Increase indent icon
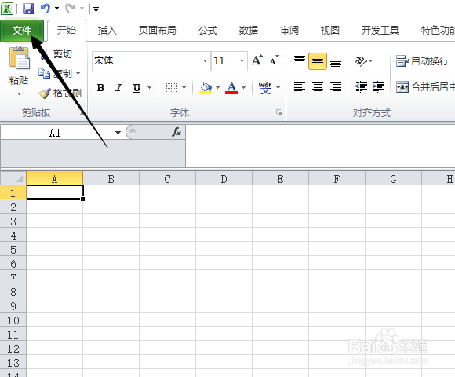This screenshot has height=377, width=455. [378, 87]
